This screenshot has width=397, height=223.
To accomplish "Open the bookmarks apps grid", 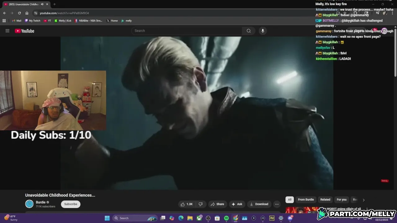I will tap(4, 21).
